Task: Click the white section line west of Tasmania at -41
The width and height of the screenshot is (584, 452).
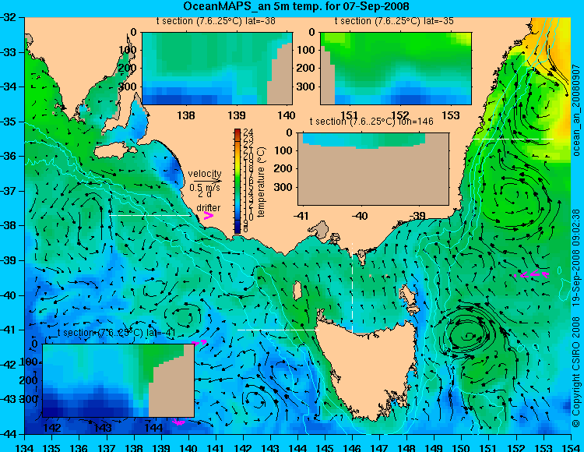Action: click(x=278, y=330)
